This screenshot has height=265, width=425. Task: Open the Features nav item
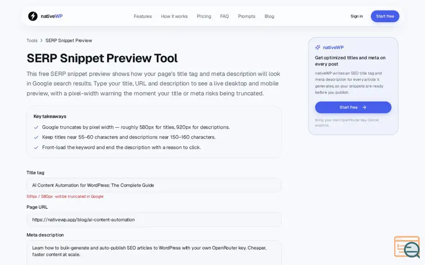[142, 16]
